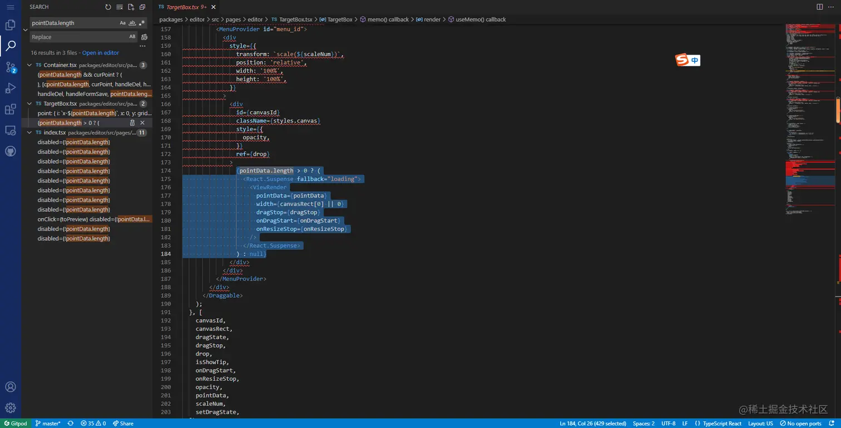Open notifications bell in status bar
Viewport: 841px width, 428px height.
pyautogui.click(x=833, y=424)
